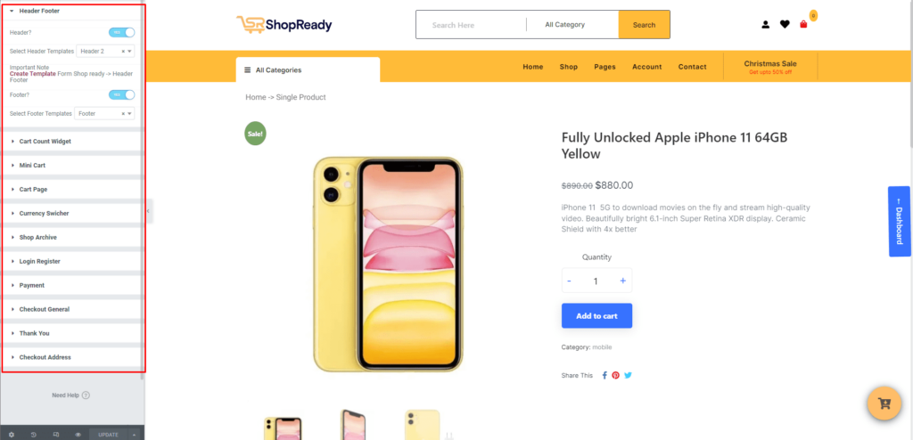Image resolution: width=913 pixels, height=440 pixels.
Task: Open the preview eye icon in bottom bar
Action: click(78, 434)
